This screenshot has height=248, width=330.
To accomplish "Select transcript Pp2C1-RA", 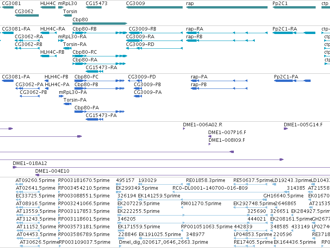I will (x=285, y=29).
